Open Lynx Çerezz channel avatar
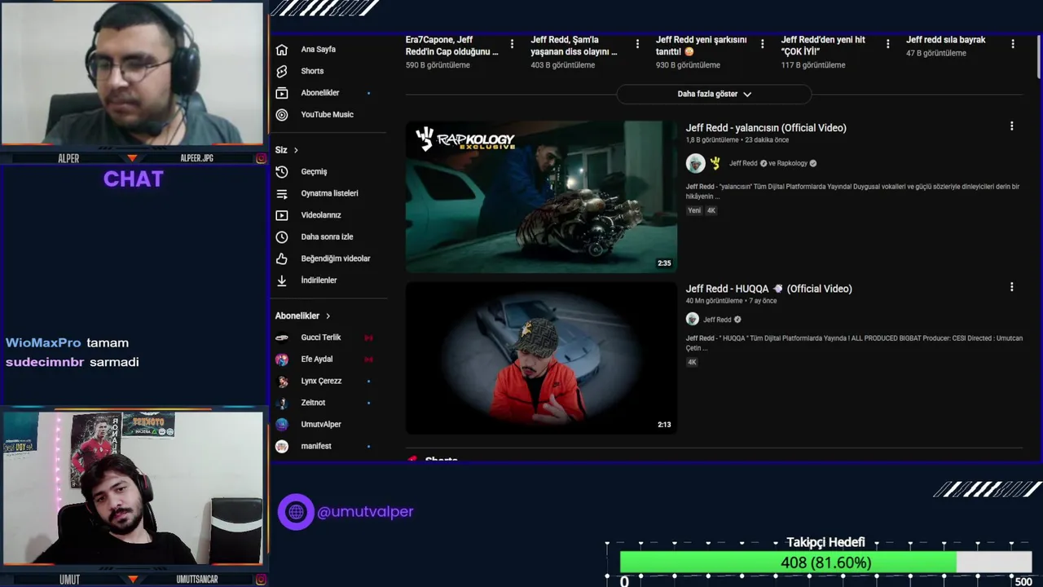The width and height of the screenshot is (1043, 587). pyautogui.click(x=282, y=381)
